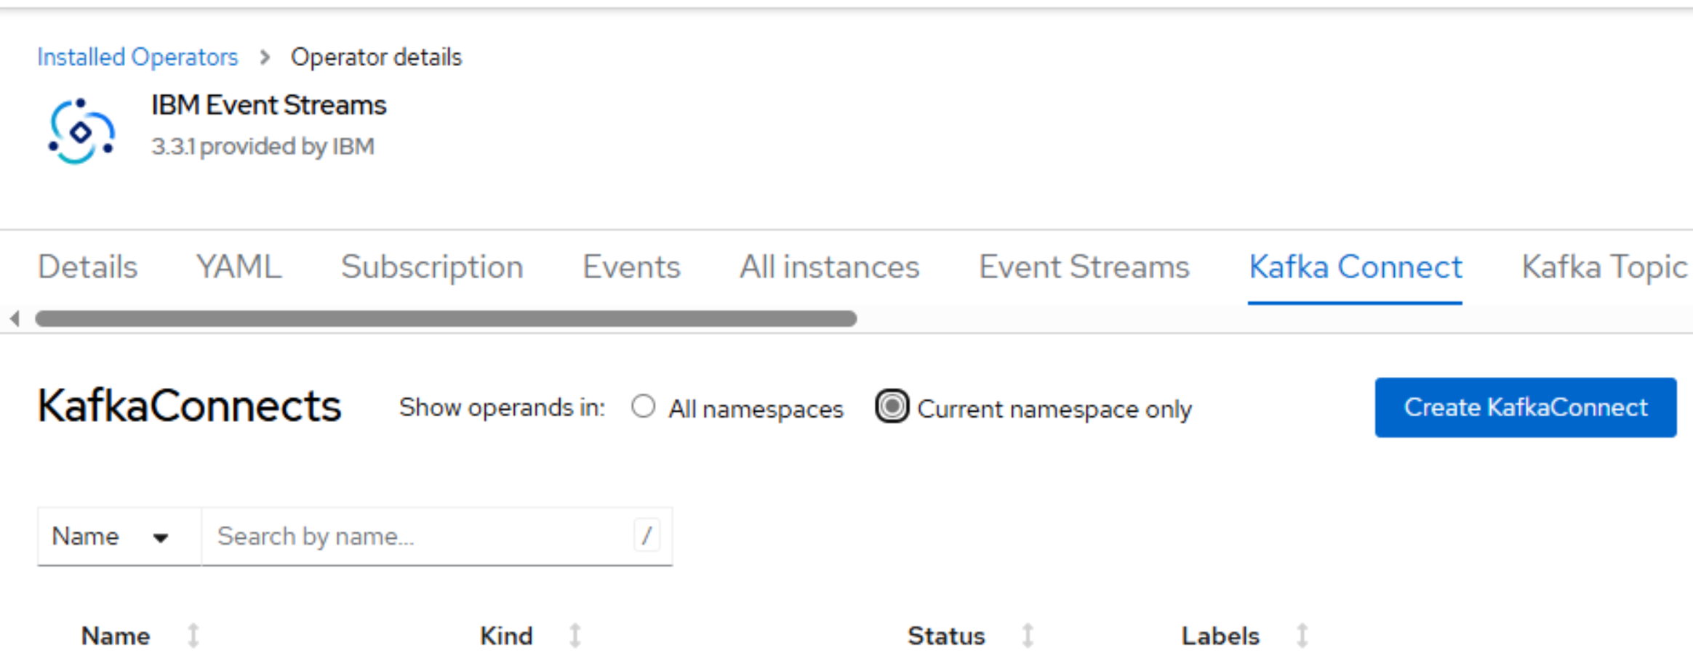This screenshot has height=666, width=1693.
Task: Sort table by Name column sort icon
Action: click(x=193, y=635)
